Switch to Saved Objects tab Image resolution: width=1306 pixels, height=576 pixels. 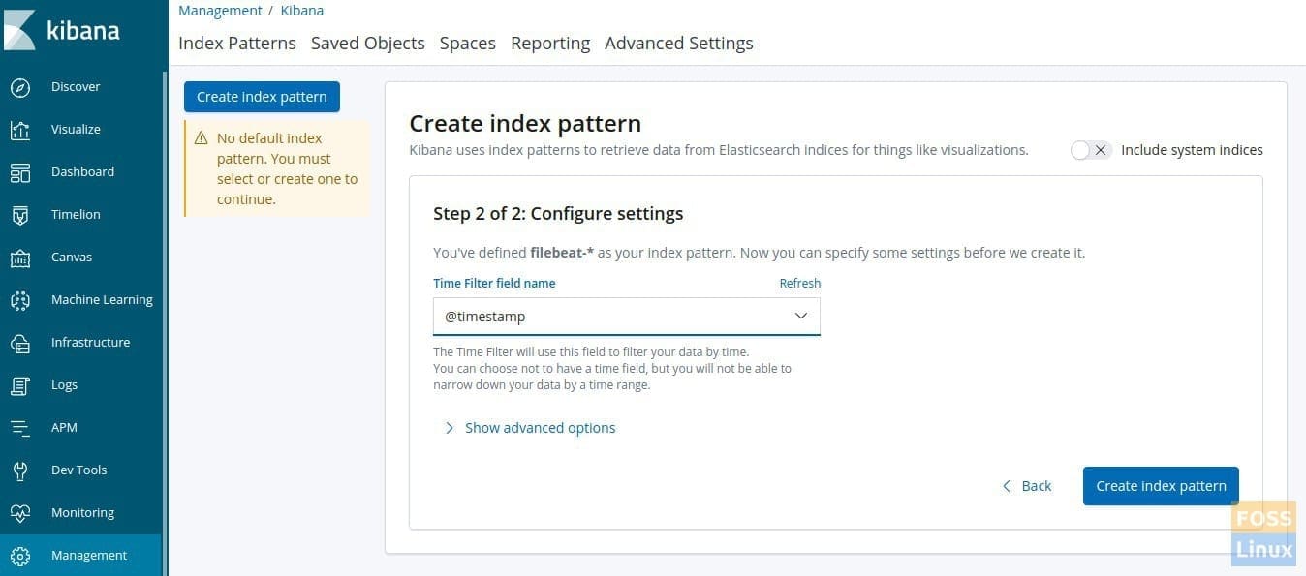pos(368,43)
